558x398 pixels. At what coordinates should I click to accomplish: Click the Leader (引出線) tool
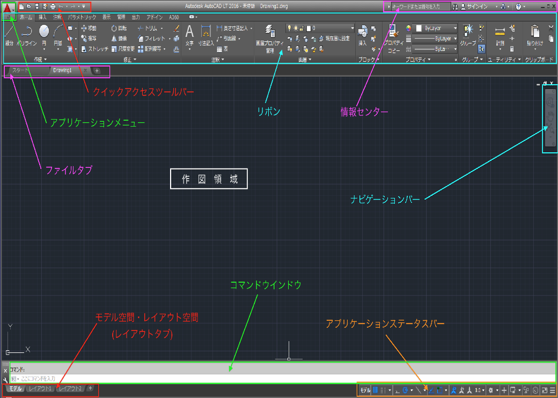pyautogui.click(x=229, y=39)
